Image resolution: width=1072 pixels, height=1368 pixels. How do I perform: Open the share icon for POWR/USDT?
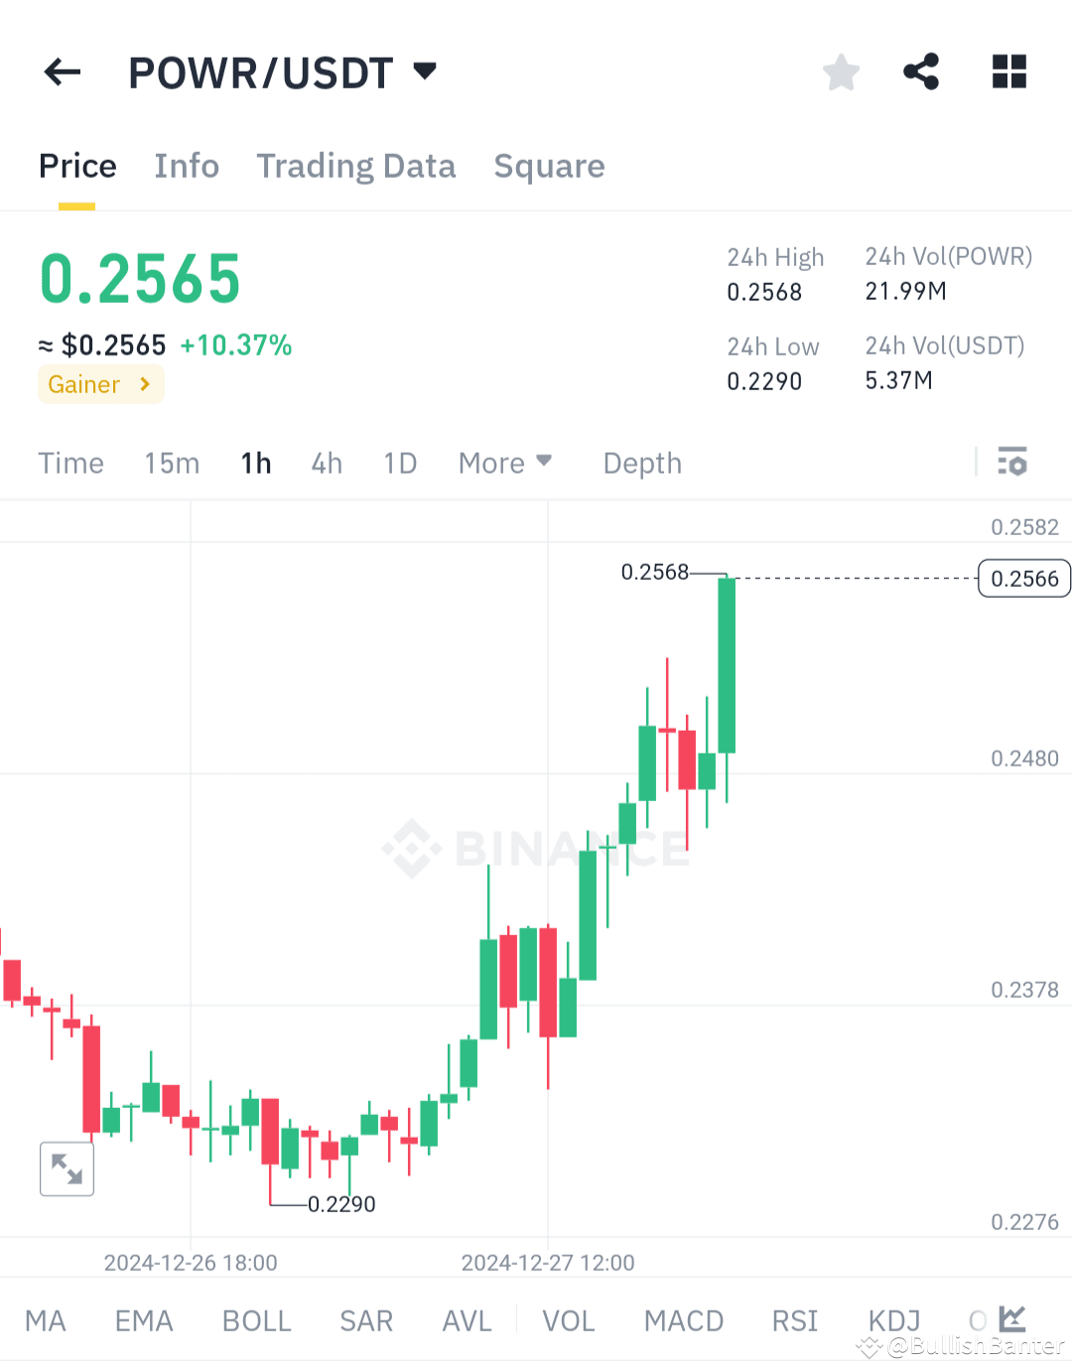tap(922, 71)
